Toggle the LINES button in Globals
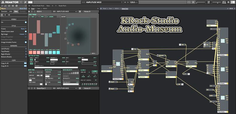This screenshot has height=114, width=236. coord(94,71)
